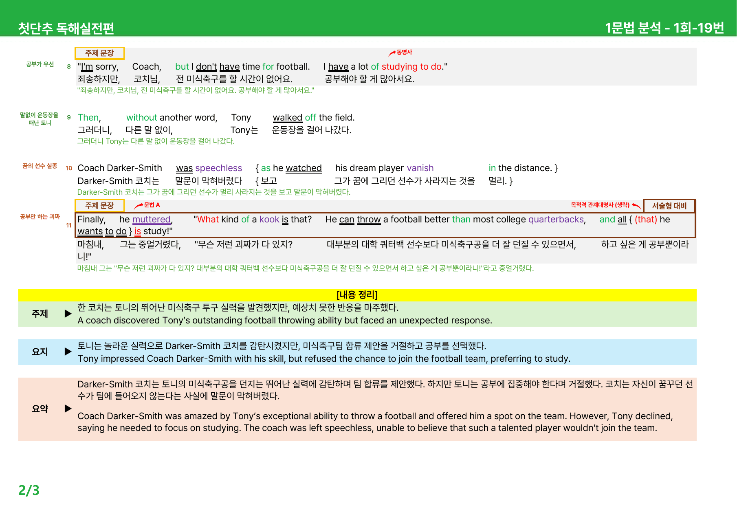This screenshot has width=737, height=521.
Task: Click the title '첫단추 독해실전편' in header
Action: (x=66, y=28)
